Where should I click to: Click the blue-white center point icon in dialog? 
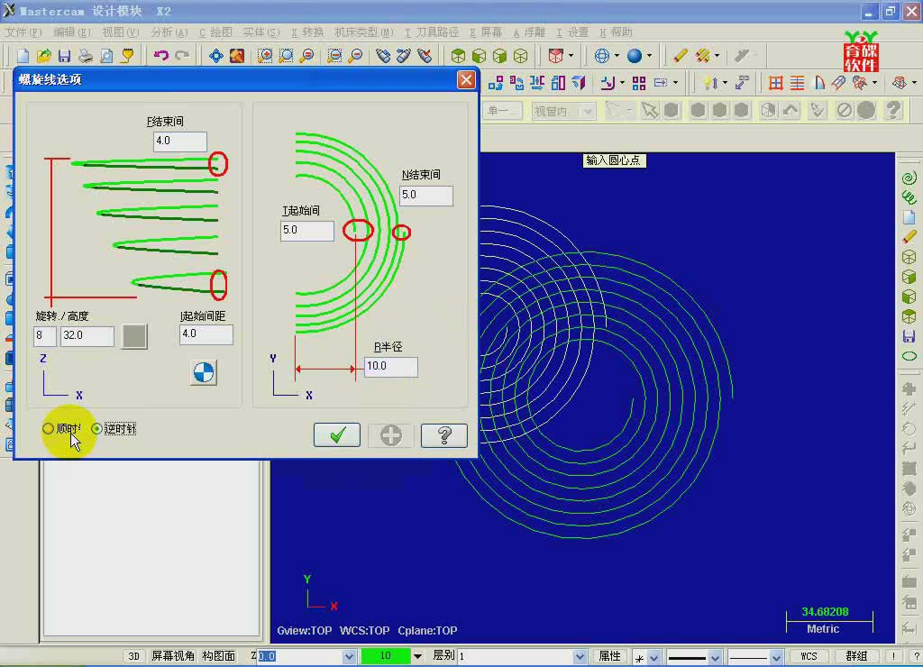pos(204,372)
